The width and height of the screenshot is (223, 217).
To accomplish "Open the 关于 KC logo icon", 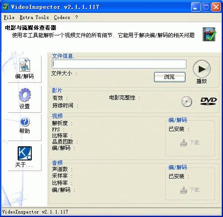I will (25, 153).
